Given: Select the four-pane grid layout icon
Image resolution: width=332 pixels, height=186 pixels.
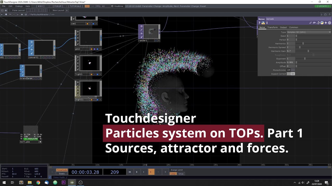Looking at the screenshot, I should tap(46, 10).
